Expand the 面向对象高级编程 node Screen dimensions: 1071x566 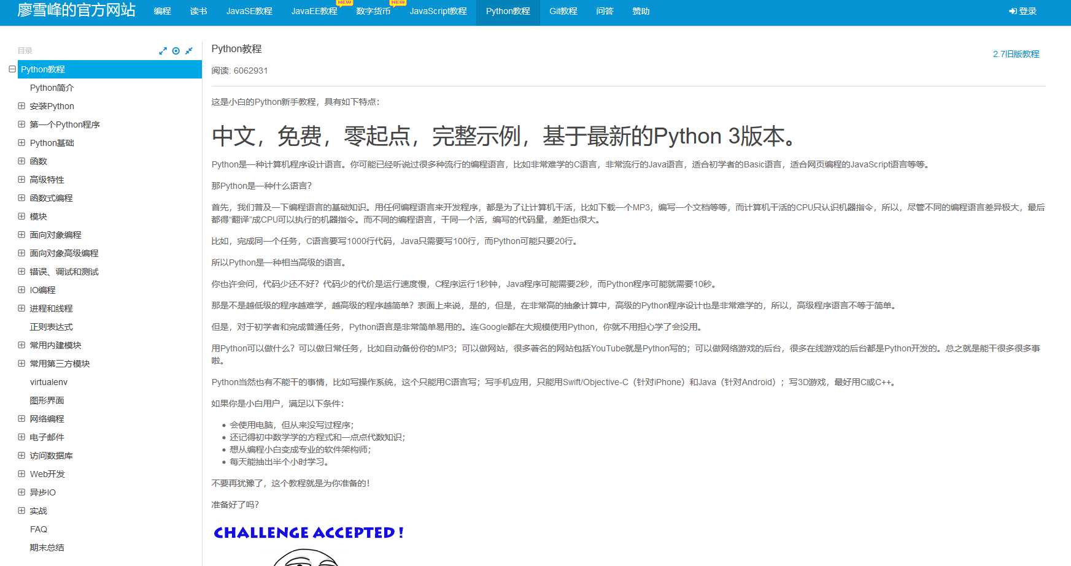21,253
